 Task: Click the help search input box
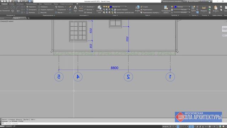(x=172, y=1)
